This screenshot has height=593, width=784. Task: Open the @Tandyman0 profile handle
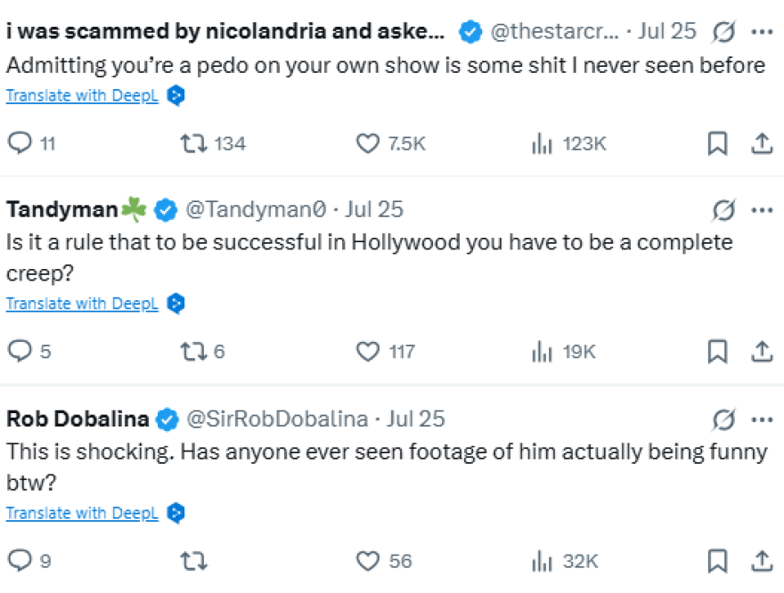tap(257, 210)
